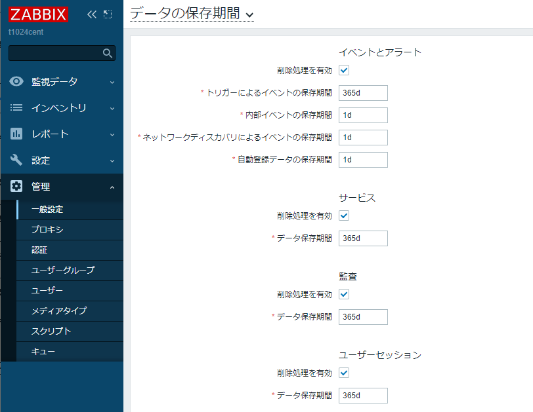Select the inventory list icon
Image resolution: width=533 pixels, height=412 pixels.
(16, 107)
